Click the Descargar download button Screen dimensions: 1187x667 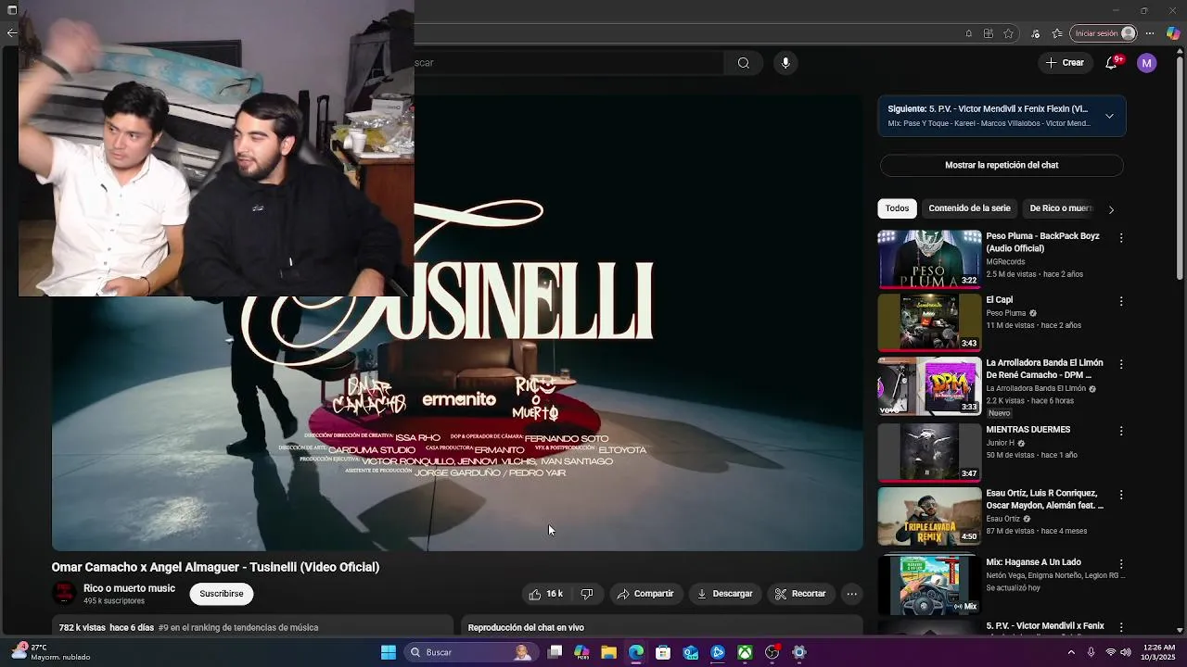[x=725, y=594]
